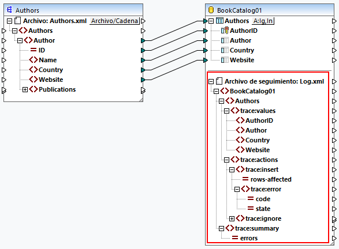
Task: Expand the Publications node
Action: coord(25,89)
